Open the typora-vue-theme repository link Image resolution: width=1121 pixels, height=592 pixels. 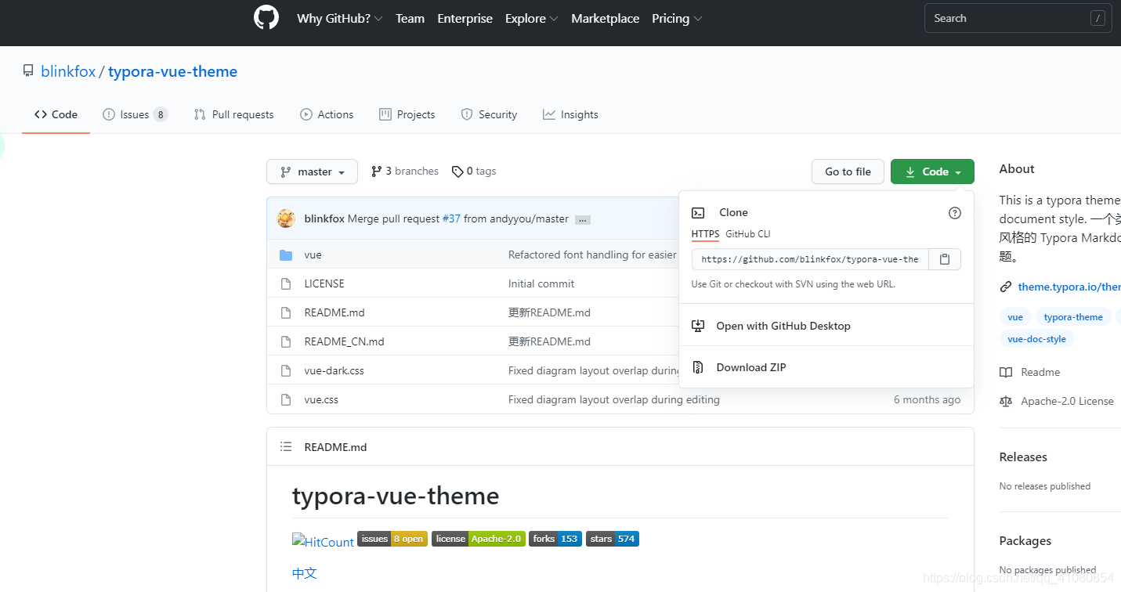coord(172,71)
